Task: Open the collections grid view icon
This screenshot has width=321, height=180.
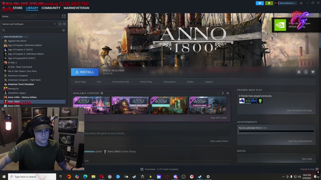Action: (64, 16)
